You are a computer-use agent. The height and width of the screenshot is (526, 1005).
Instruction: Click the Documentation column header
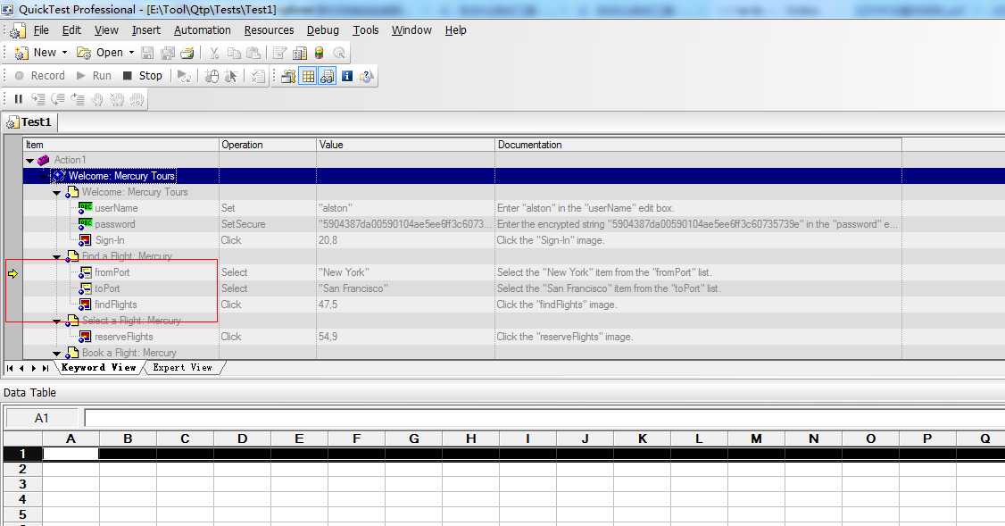[698, 145]
